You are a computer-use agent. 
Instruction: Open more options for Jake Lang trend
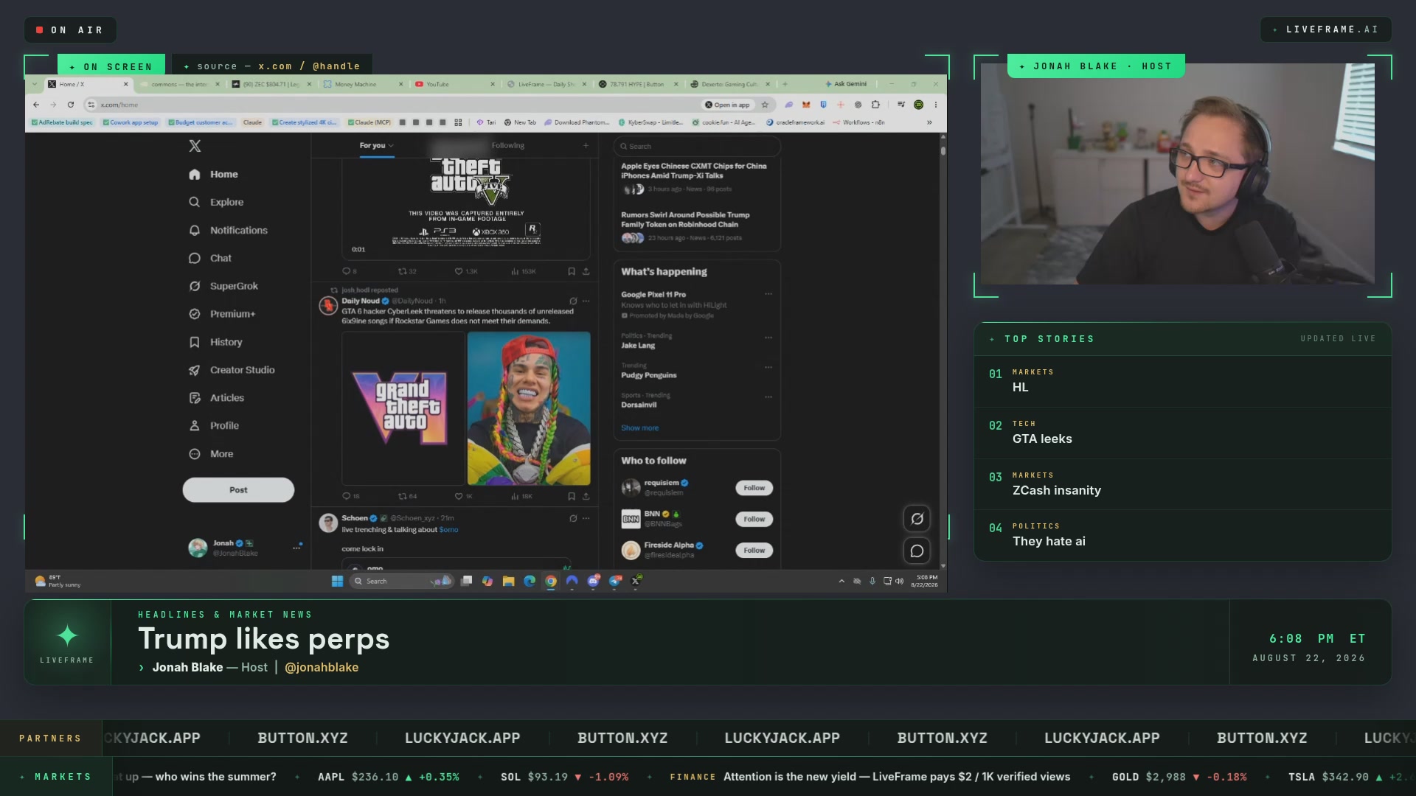pyautogui.click(x=768, y=338)
